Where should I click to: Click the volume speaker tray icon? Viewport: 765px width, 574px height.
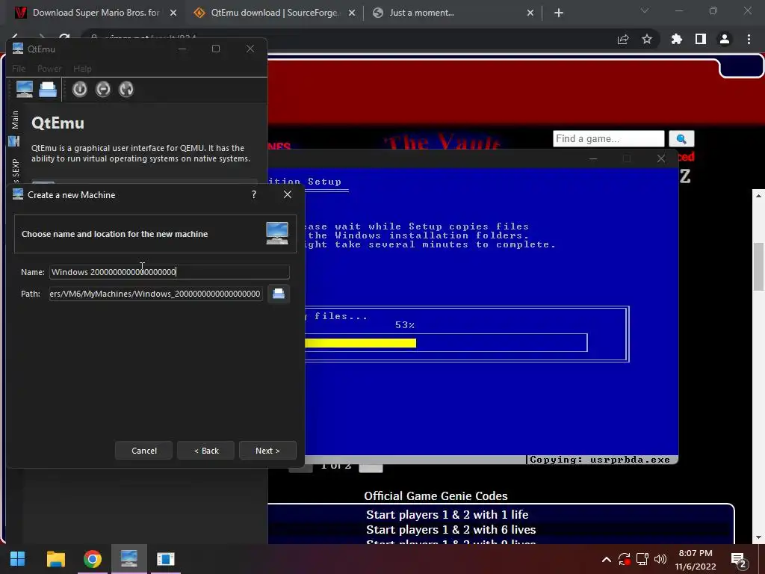pyautogui.click(x=660, y=559)
